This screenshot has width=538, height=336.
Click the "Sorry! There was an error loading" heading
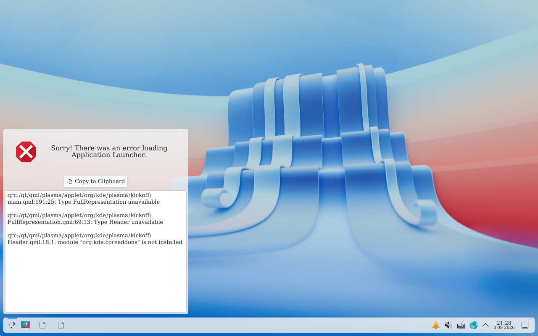point(109,148)
